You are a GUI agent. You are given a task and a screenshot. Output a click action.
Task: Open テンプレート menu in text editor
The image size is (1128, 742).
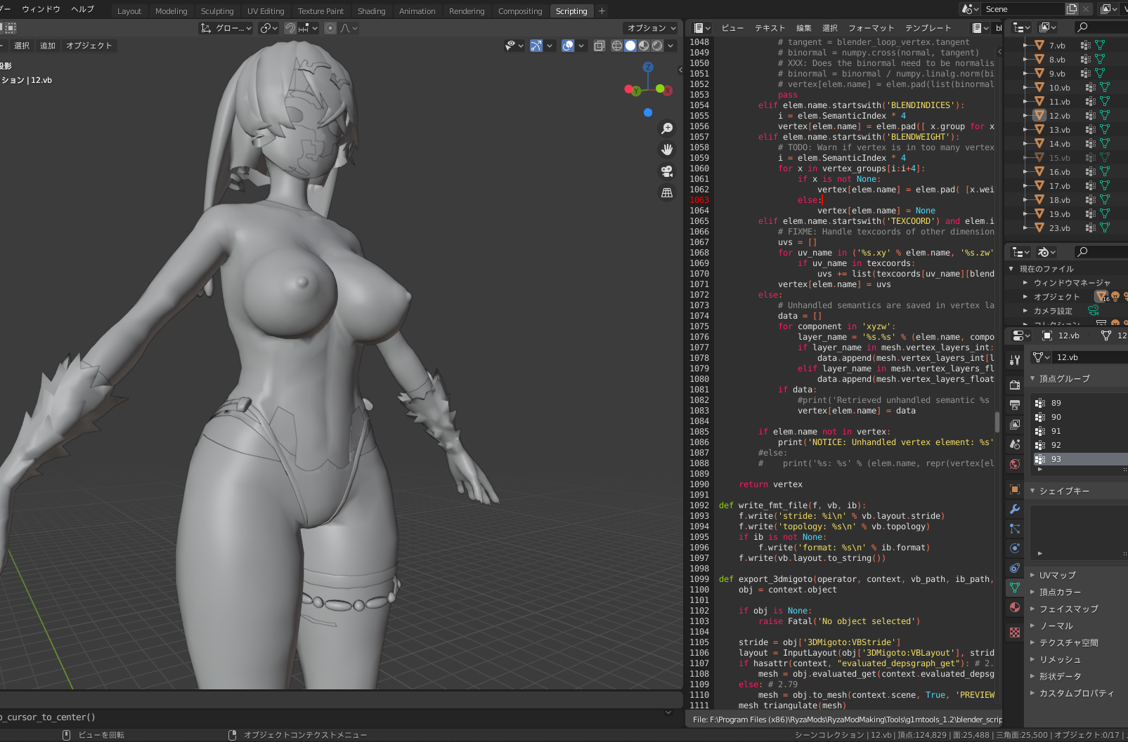928,28
